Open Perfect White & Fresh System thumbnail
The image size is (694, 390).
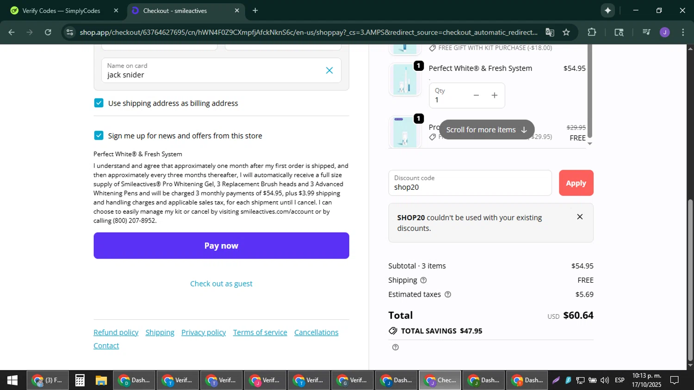pyautogui.click(x=405, y=80)
